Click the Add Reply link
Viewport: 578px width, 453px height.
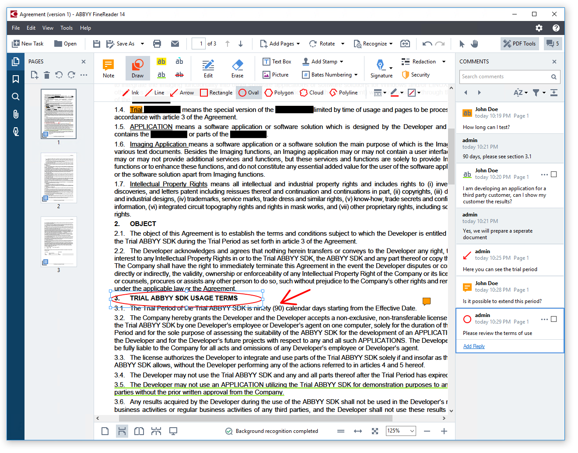[474, 346]
